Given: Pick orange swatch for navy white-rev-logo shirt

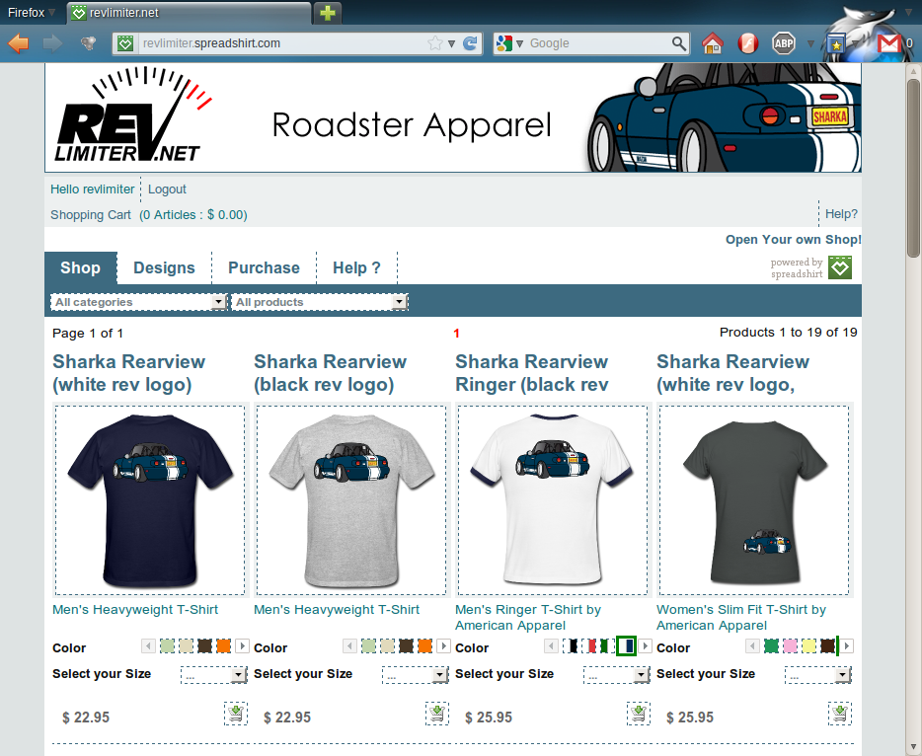Looking at the screenshot, I should [x=223, y=646].
